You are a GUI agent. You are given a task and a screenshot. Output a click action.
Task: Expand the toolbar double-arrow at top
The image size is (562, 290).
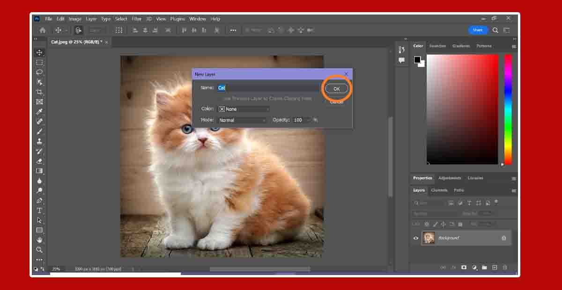36,39
